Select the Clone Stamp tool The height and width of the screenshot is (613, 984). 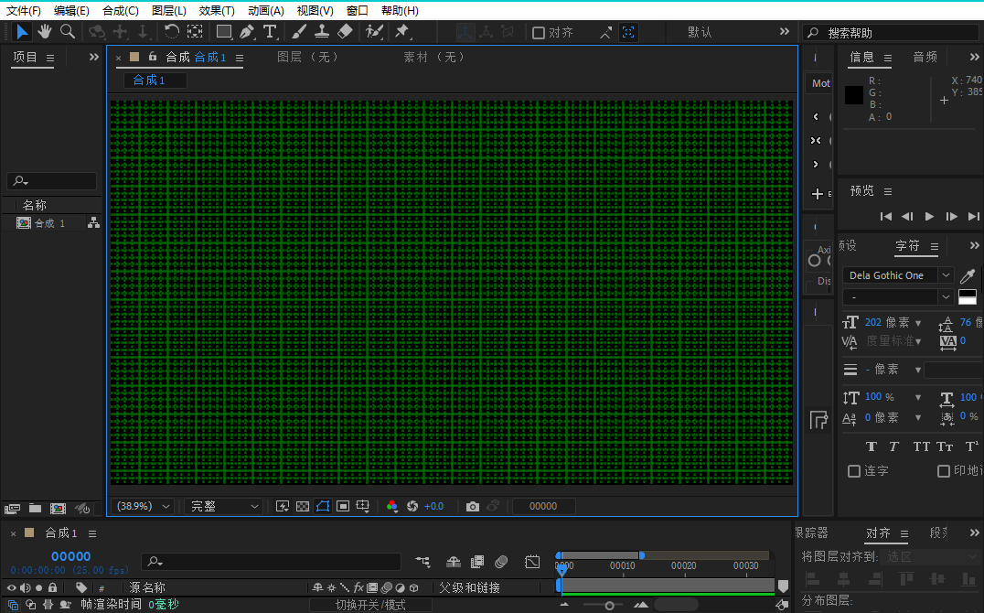322,31
